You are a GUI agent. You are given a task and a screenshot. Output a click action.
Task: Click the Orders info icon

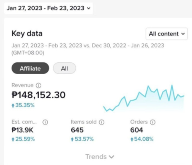(x=152, y=122)
